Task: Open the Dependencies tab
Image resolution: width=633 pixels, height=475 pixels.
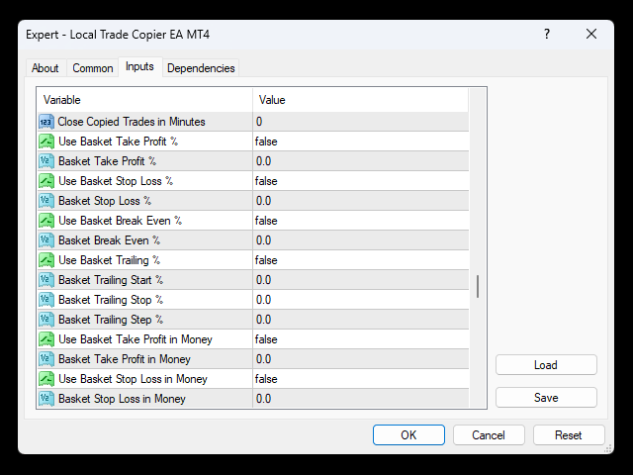Action: point(201,68)
